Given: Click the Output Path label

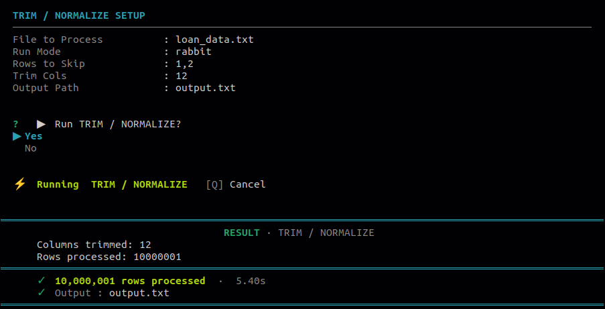Looking at the screenshot, I should click(x=46, y=88).
